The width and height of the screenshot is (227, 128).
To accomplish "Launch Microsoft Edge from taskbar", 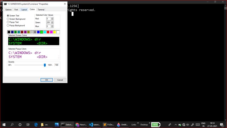I will pos(36,125).
